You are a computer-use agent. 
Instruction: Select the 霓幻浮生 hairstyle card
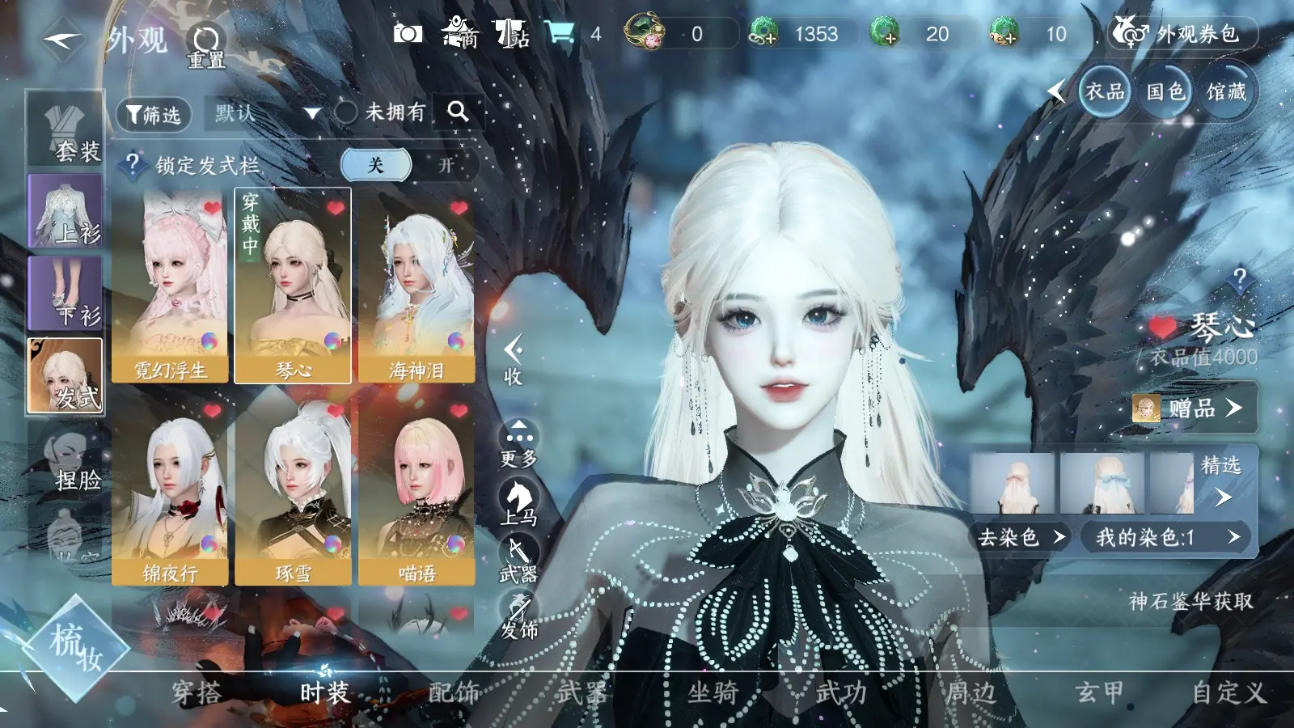171,286
